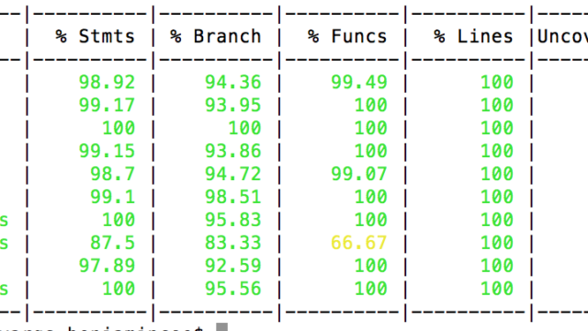Click the 99.49 functions coverage value

point(359,82)
